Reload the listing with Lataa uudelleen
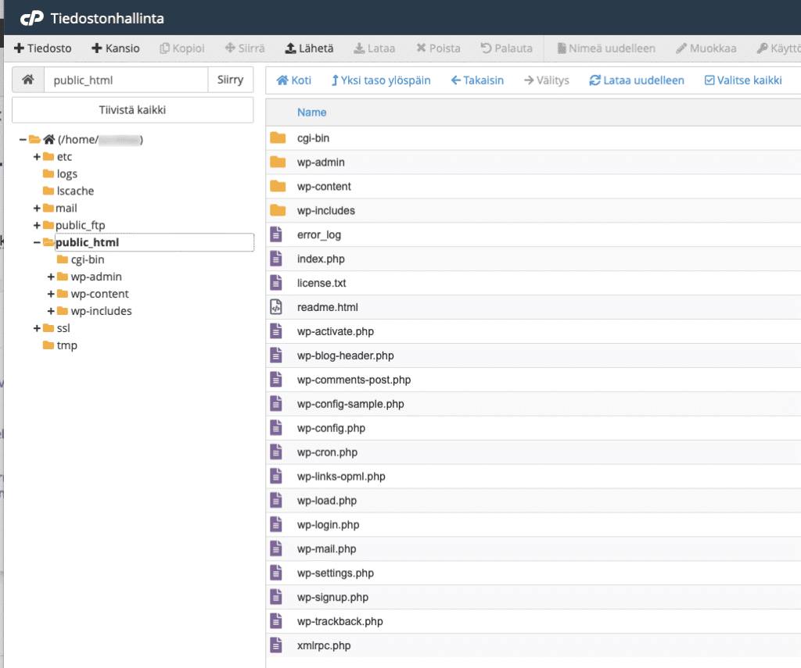Viewport: 801px width, 668px height. click(x=637, y=80)
